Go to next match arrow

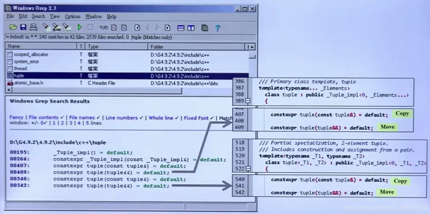tap(157, 28)
